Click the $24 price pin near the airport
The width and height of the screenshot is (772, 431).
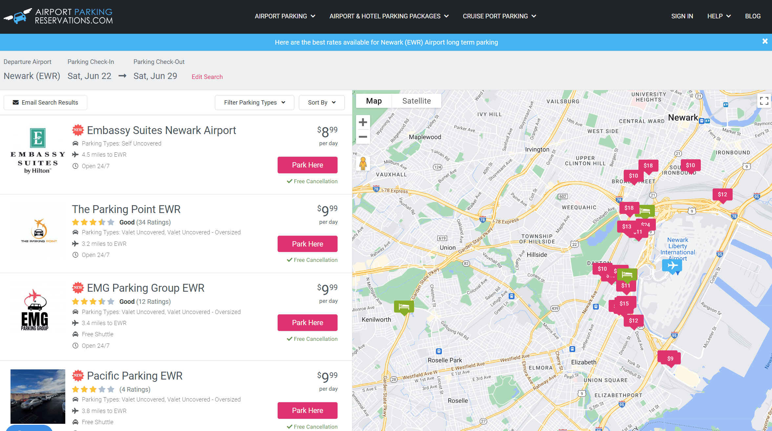tap(645, 225)
